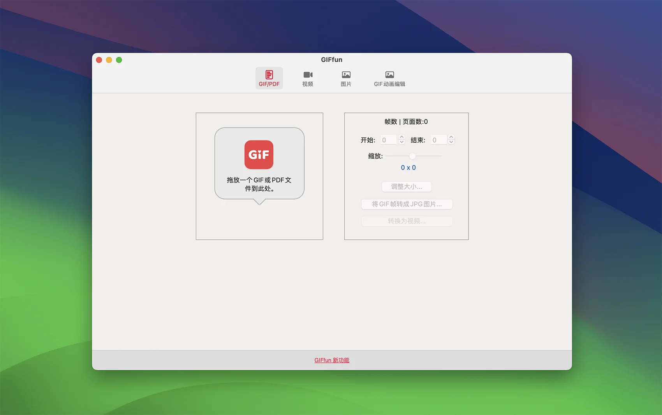Decrement the 开始 start stepper down arrow

(x=402, y=142)
